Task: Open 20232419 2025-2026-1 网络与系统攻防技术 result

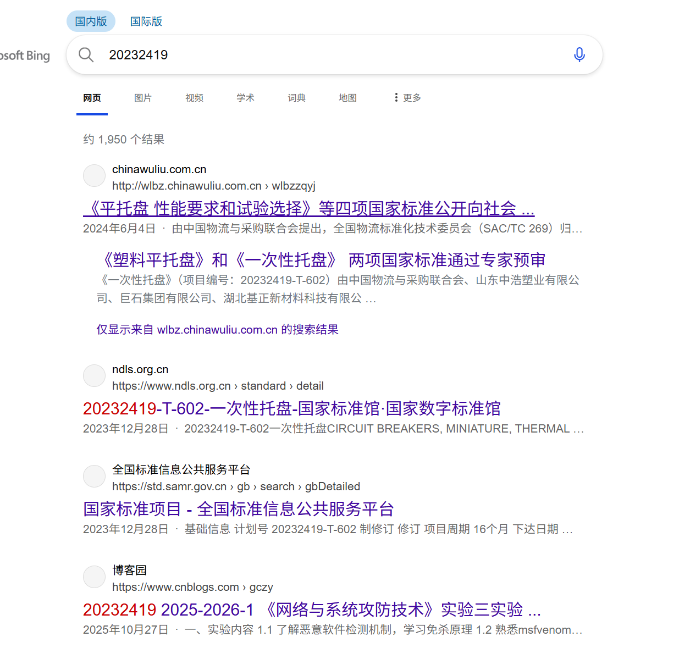Action: [x=312, y=610]
